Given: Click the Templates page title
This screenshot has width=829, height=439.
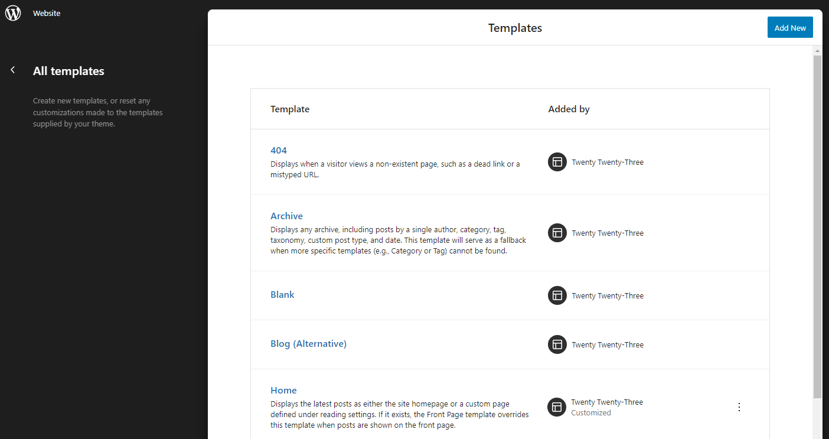Looking at the screenshot, I should click(x=515, y=28).
